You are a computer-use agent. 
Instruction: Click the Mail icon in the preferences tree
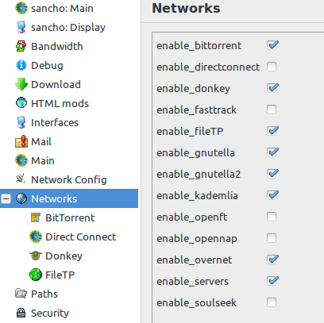[21, 141]
